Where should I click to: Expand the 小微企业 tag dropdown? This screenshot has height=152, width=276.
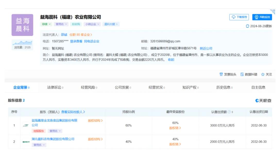click(x=92, y=24)
